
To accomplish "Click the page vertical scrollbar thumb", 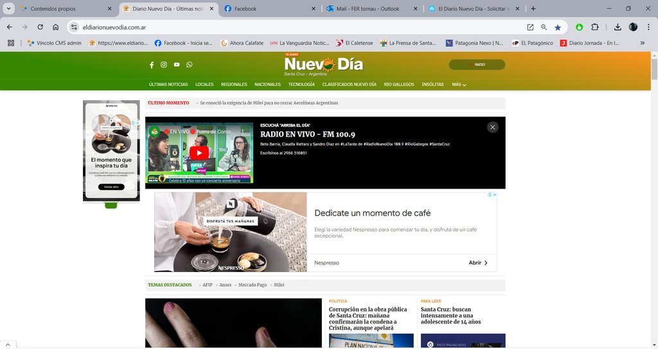I will pyautogui.click(x=654, y=69).
